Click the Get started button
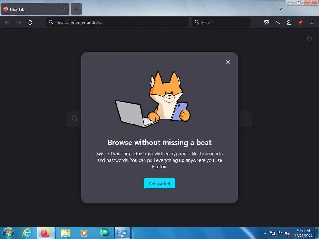This screenshot has height=239, width=319. point(159,183)
